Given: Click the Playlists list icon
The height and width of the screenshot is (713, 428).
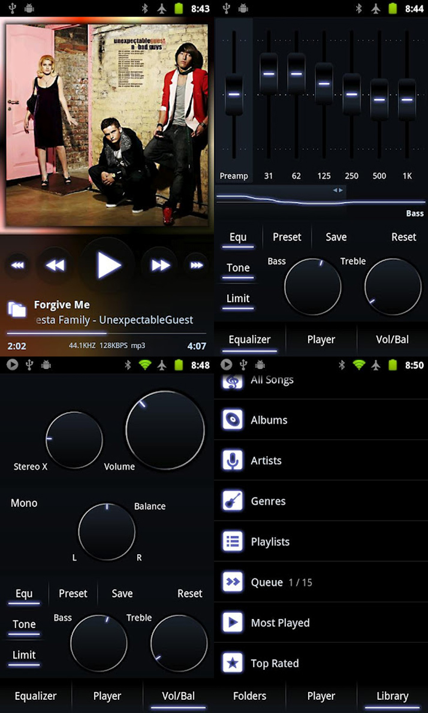Looking at the screenshot, I should point(233,541).
